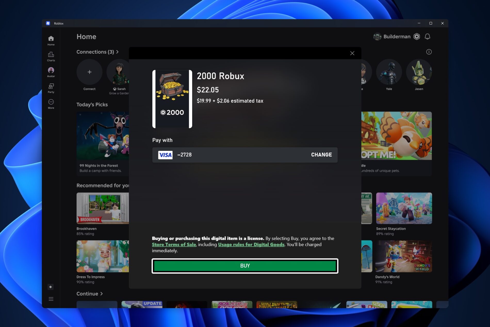Open the hamburger menu at sidebar bottom
Image resolution: width=490 pixels, height=327 pixels.
[x=51, y=299]
